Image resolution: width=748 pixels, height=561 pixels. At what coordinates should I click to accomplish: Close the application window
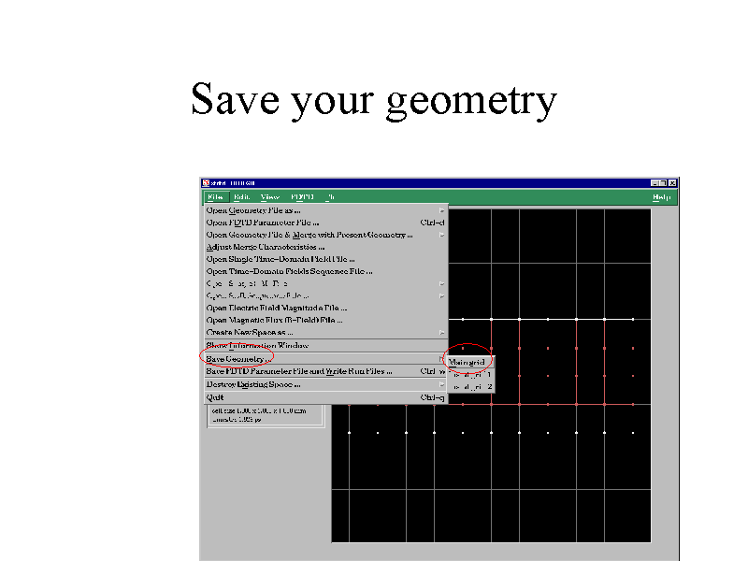pyautogui.click(x=672, y=183)
